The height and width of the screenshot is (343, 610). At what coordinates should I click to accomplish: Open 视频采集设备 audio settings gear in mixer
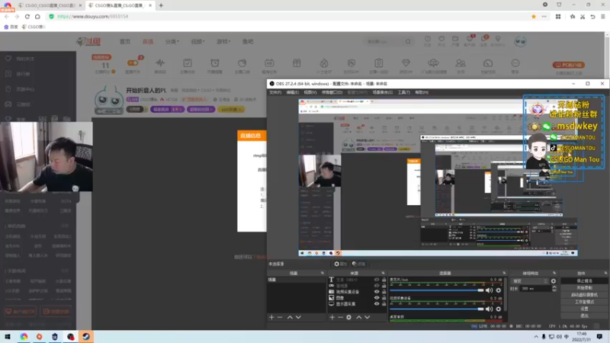coord(499,309)
